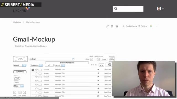
Task: Click the user avatar in the header
Action: [x=159, y=9]
